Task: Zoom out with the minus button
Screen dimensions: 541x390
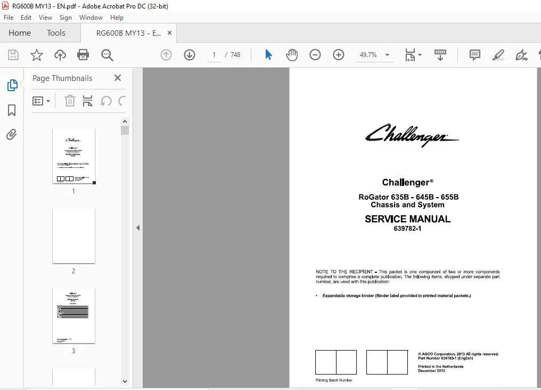Action: tap(315, 55)
